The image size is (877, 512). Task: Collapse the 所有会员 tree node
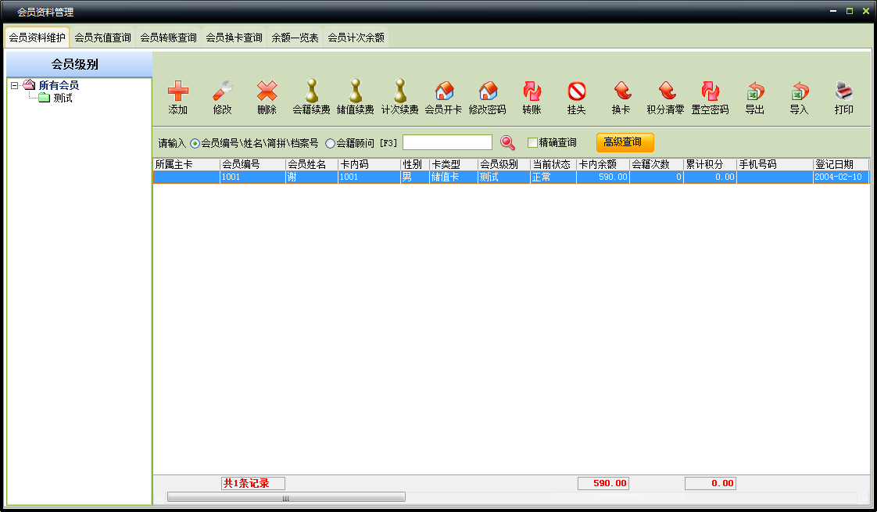tap(15, 86)
